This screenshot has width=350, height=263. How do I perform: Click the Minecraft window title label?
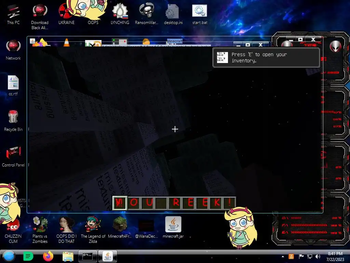click(x=175, y=41)
